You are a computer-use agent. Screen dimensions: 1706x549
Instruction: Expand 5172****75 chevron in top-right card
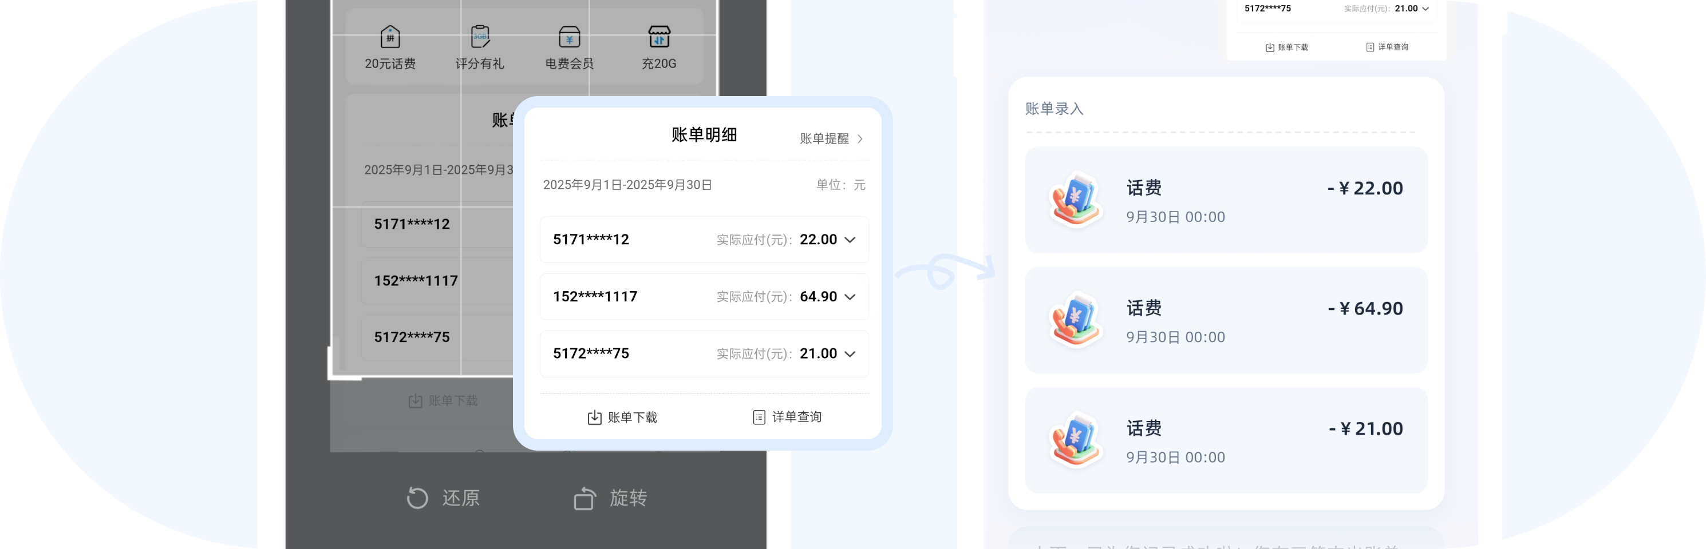[1425, 9]
